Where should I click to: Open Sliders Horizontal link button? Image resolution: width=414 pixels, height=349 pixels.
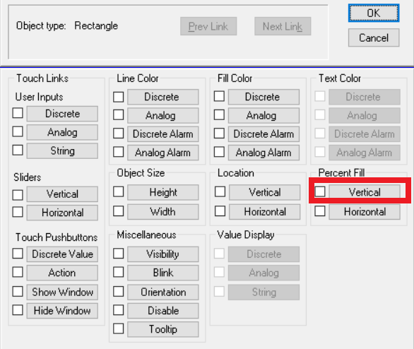point(62,213)
